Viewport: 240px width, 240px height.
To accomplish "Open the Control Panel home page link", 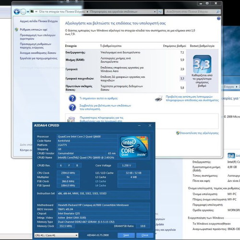I will tap(39, 21).
